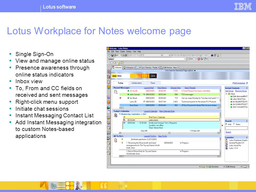Click the Launch Mail link
This screenshot has height=192, width=256.
(x=149, y=88)
